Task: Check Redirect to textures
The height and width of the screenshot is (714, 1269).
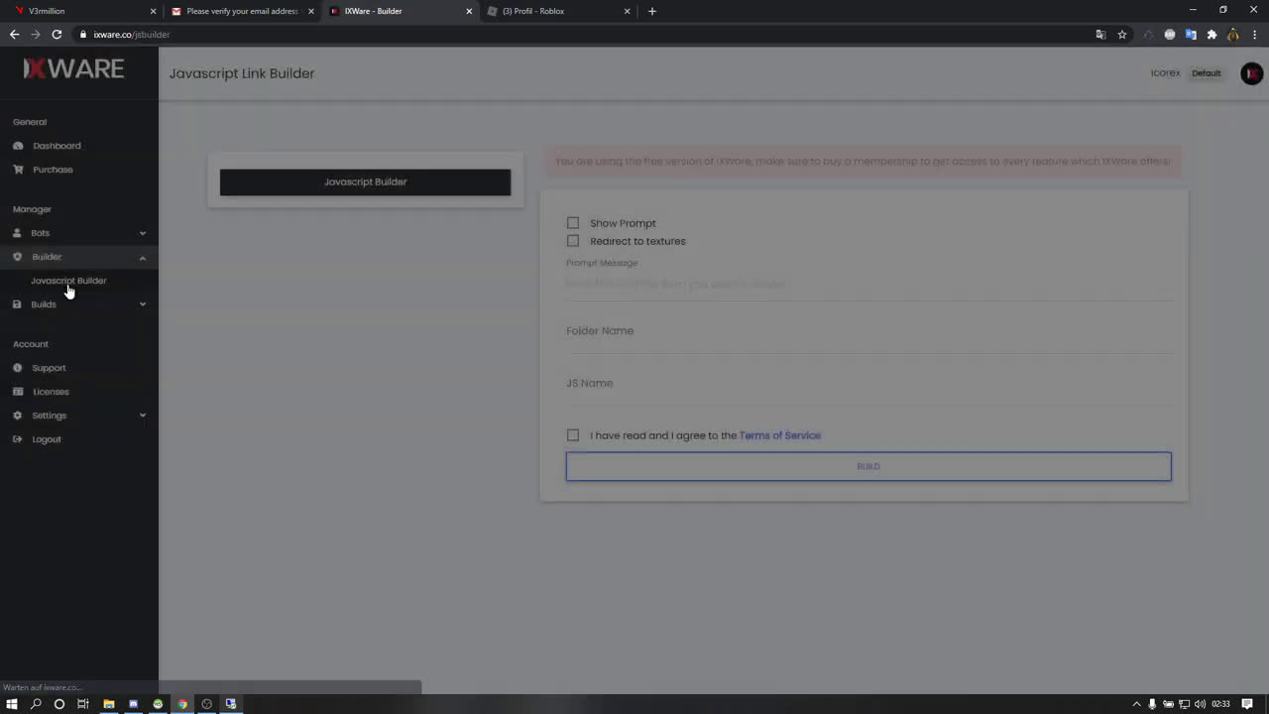Action: (x=572, y=240)
